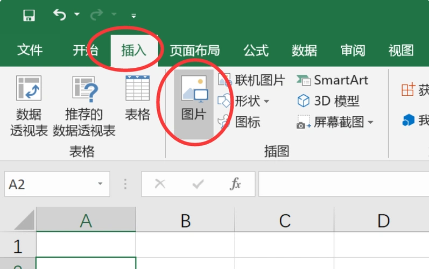429x269 pixels.
Task: Click the my add-ins blue icon
Action: (x=409, y=120)
